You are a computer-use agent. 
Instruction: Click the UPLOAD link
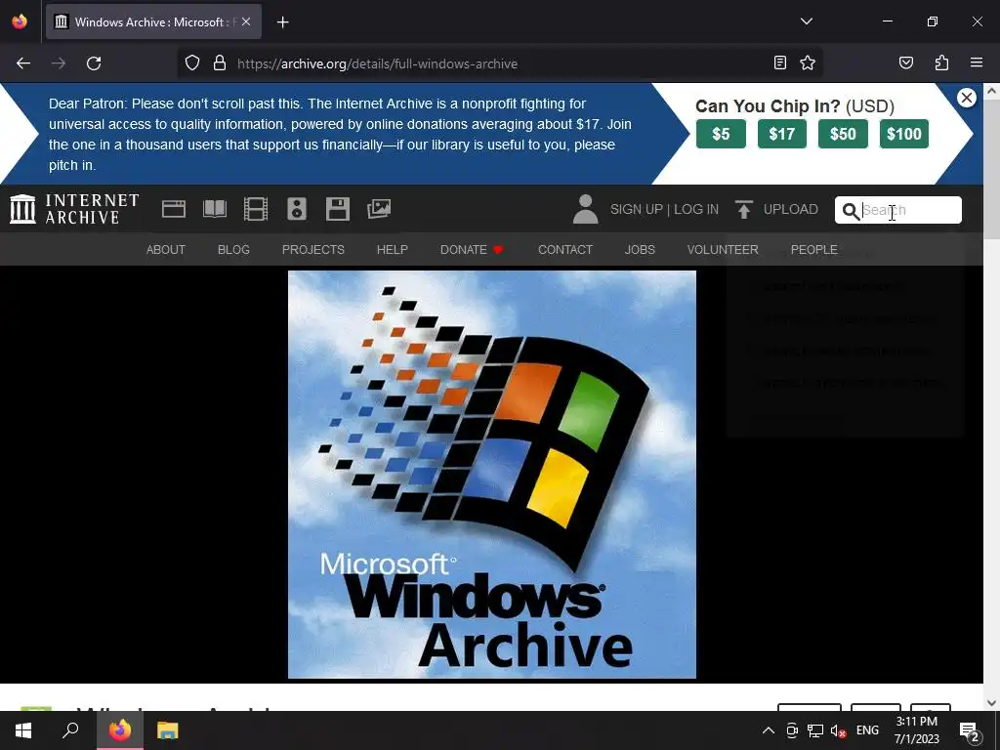791,209
